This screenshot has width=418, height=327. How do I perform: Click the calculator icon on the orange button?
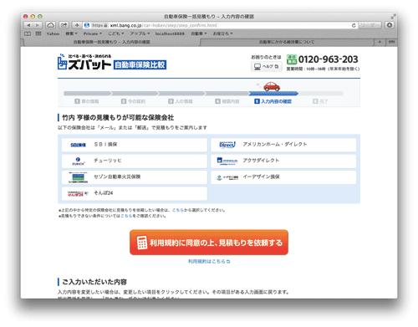coord(142,243)
